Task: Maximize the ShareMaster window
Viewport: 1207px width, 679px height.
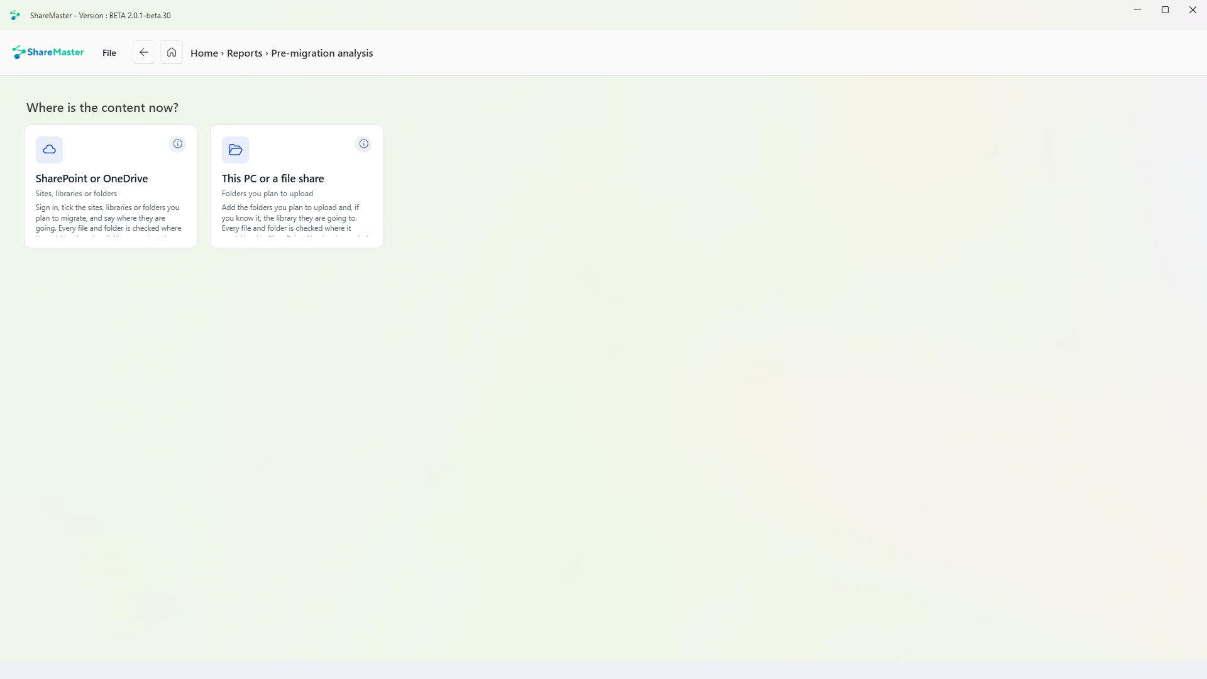Action: click(1165, 10)
